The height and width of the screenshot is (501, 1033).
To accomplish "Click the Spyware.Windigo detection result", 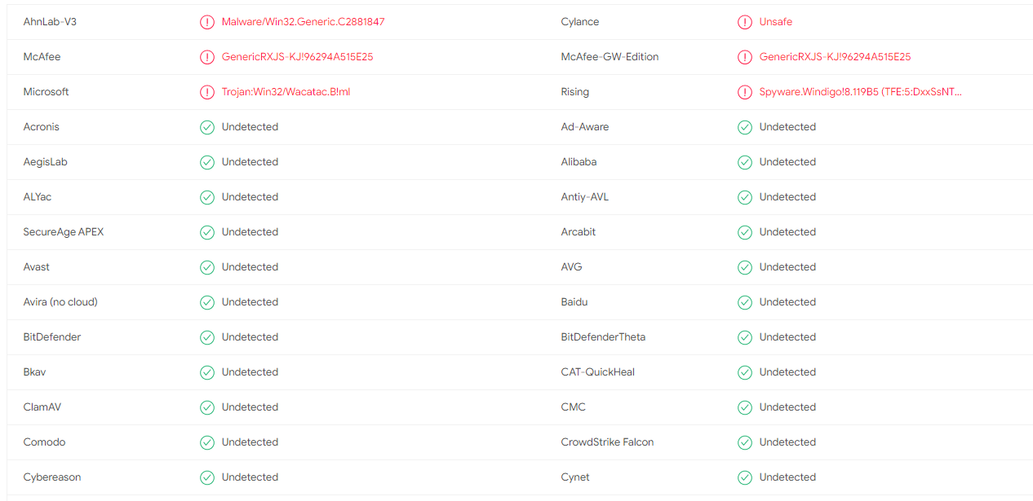I will click(x=861, y=92).
